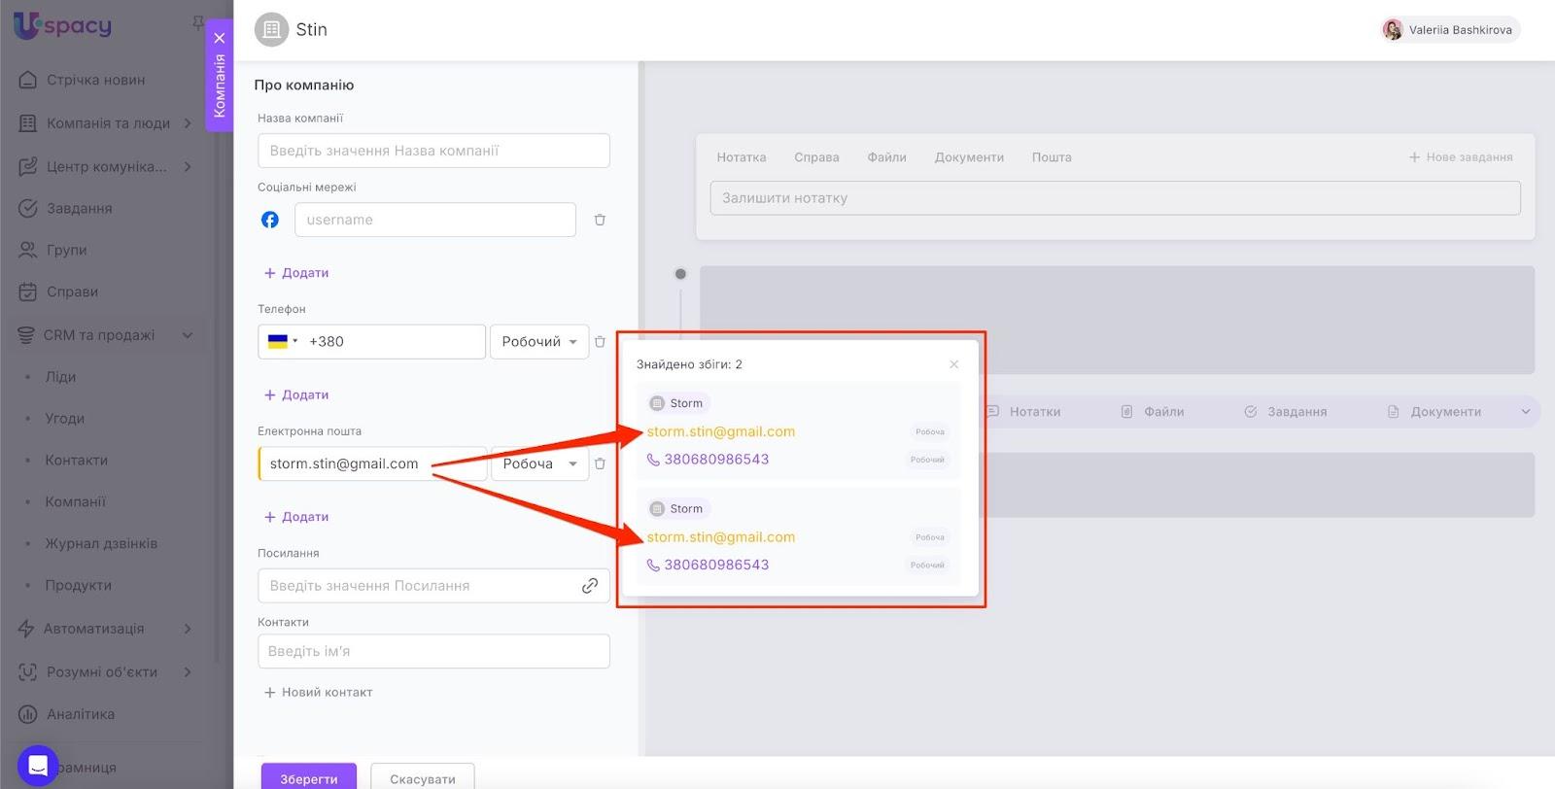The image size is (1555, 789).
Task: Click the link icon in Посилання field
Action: [589, 586]
